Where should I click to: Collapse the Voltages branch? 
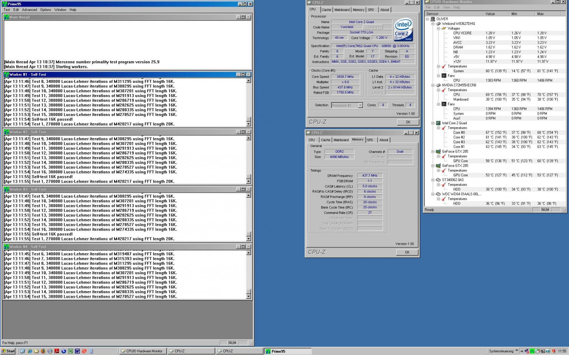pyautogui.click(x=438, y=28)
